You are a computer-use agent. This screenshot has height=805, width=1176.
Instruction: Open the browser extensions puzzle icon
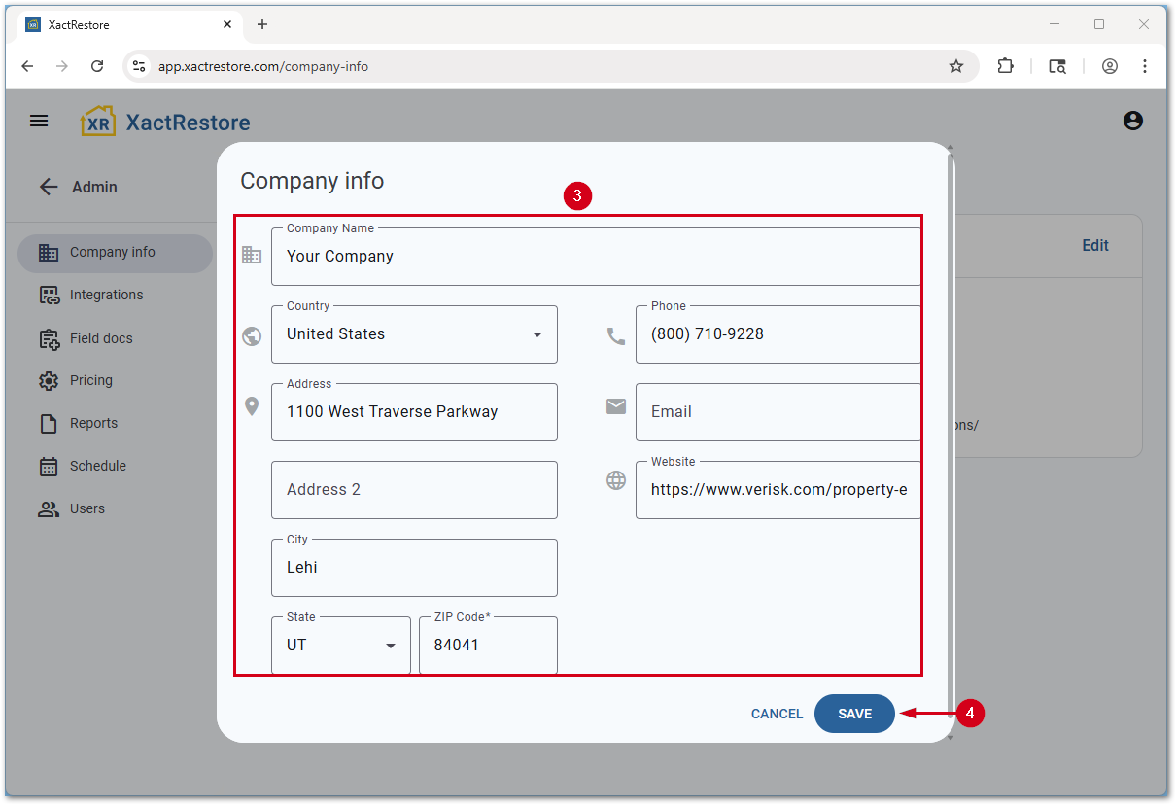(1005, 66)
